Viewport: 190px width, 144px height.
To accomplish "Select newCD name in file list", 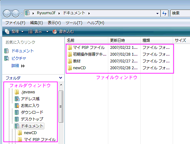I will [x=79, y=68].
